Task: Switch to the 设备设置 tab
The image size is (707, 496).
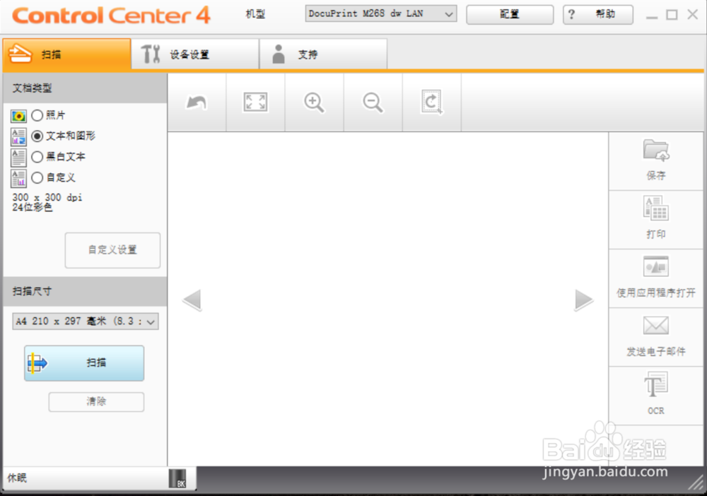Action: pyautogui.click(x=195, y=54)
